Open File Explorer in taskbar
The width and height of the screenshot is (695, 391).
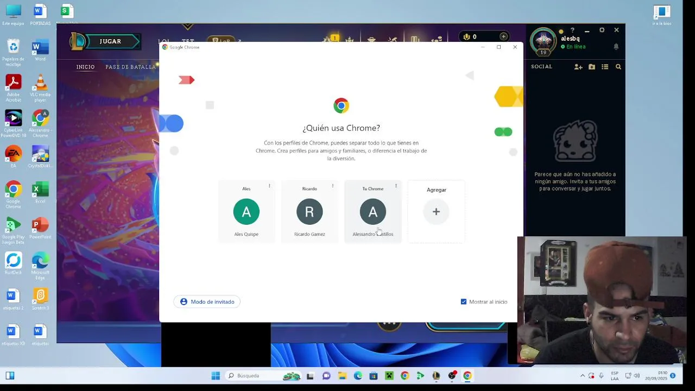pos(342,376)
